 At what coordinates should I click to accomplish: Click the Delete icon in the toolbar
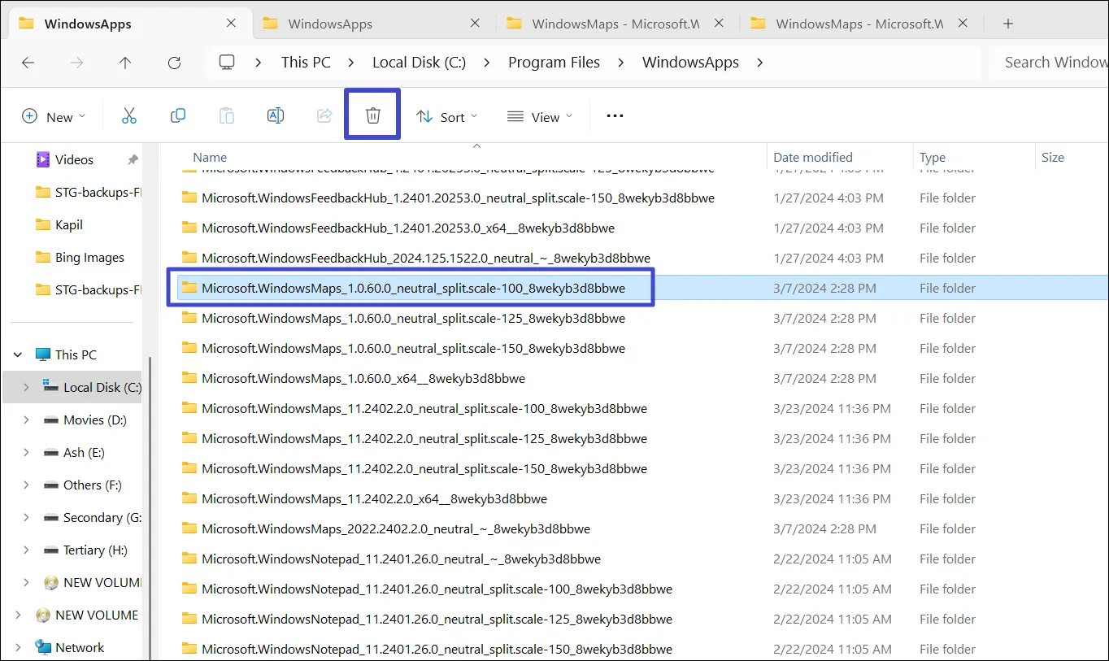pos(372,115)
